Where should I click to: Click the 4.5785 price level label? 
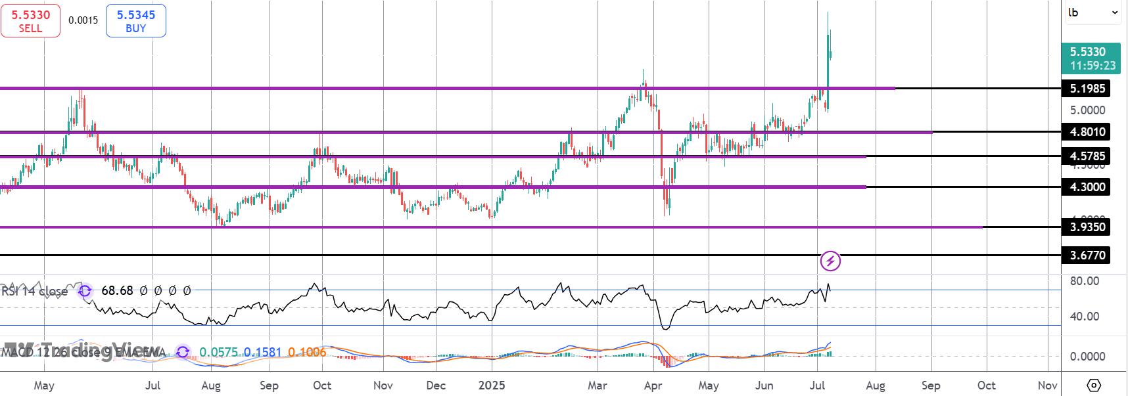[x=1086, y=156]
